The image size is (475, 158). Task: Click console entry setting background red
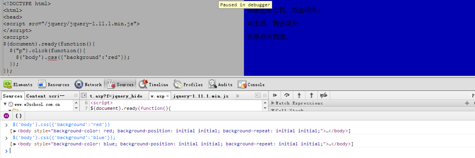61,124
